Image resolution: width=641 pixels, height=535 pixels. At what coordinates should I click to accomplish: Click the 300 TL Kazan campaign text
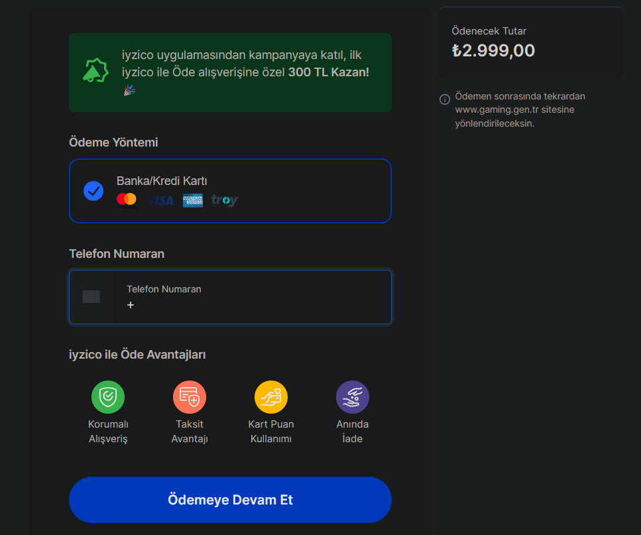click(x=328, y=72)
